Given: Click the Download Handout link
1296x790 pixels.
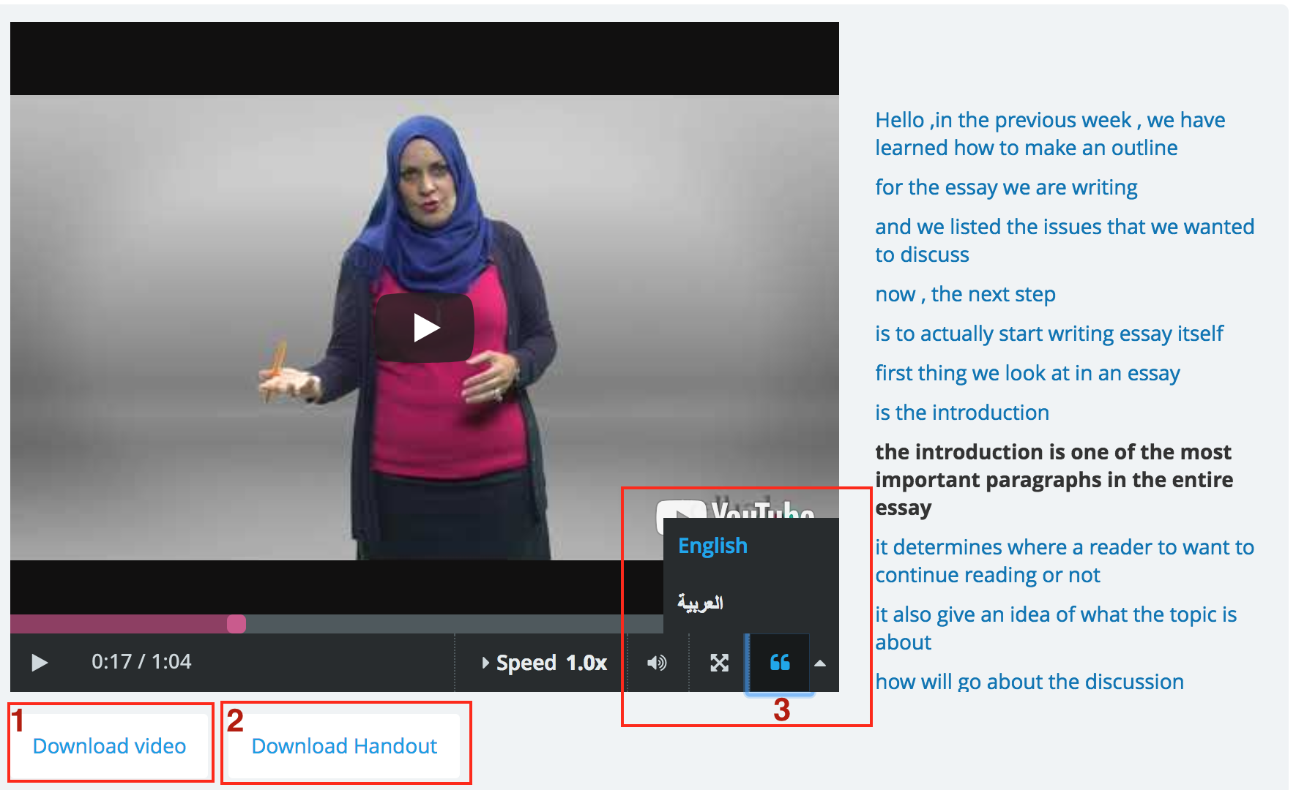Looking at the screenshot, I should tap(344, 746).
